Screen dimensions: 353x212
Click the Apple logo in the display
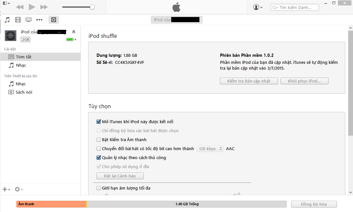(x=176, y=7)
